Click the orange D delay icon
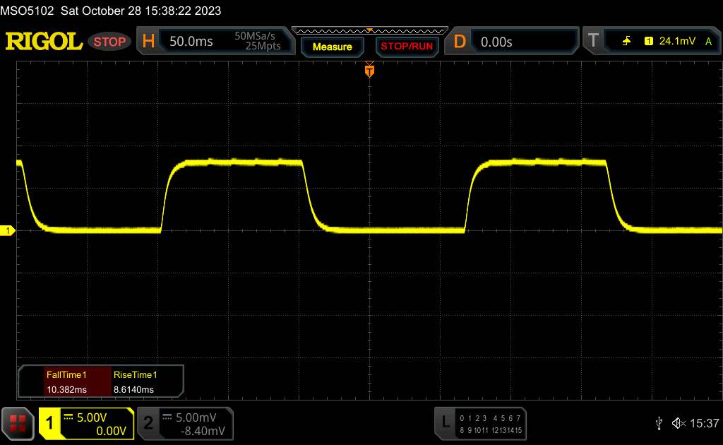The image size is (723, 445). (x=460, y=42)
